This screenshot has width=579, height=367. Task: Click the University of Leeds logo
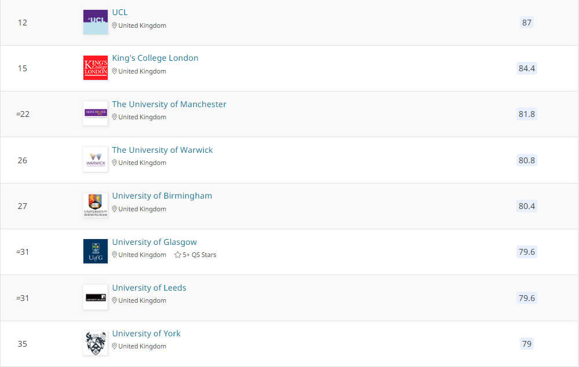96,298
